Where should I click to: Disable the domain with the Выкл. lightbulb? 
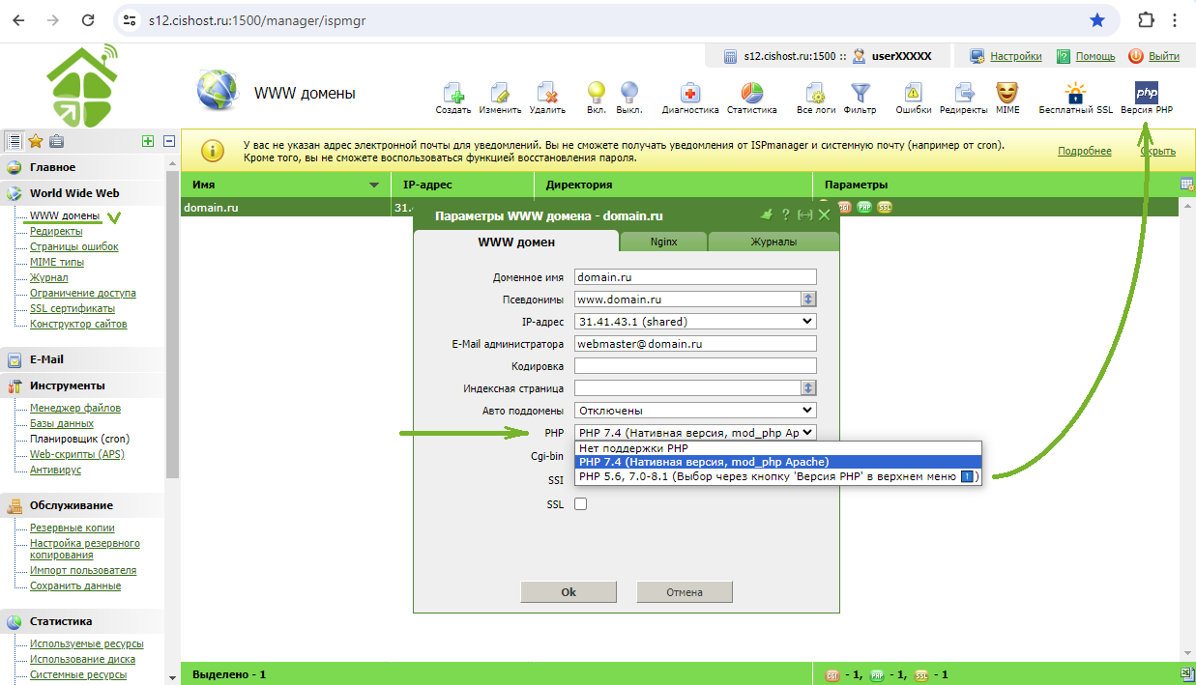click(x=629, y=94)
